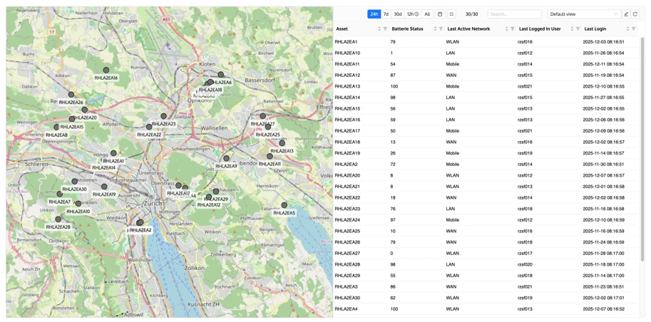Click the RHLA2EA5 map marker label
Viewport: 651px width, 322px height.
point(284,213)
